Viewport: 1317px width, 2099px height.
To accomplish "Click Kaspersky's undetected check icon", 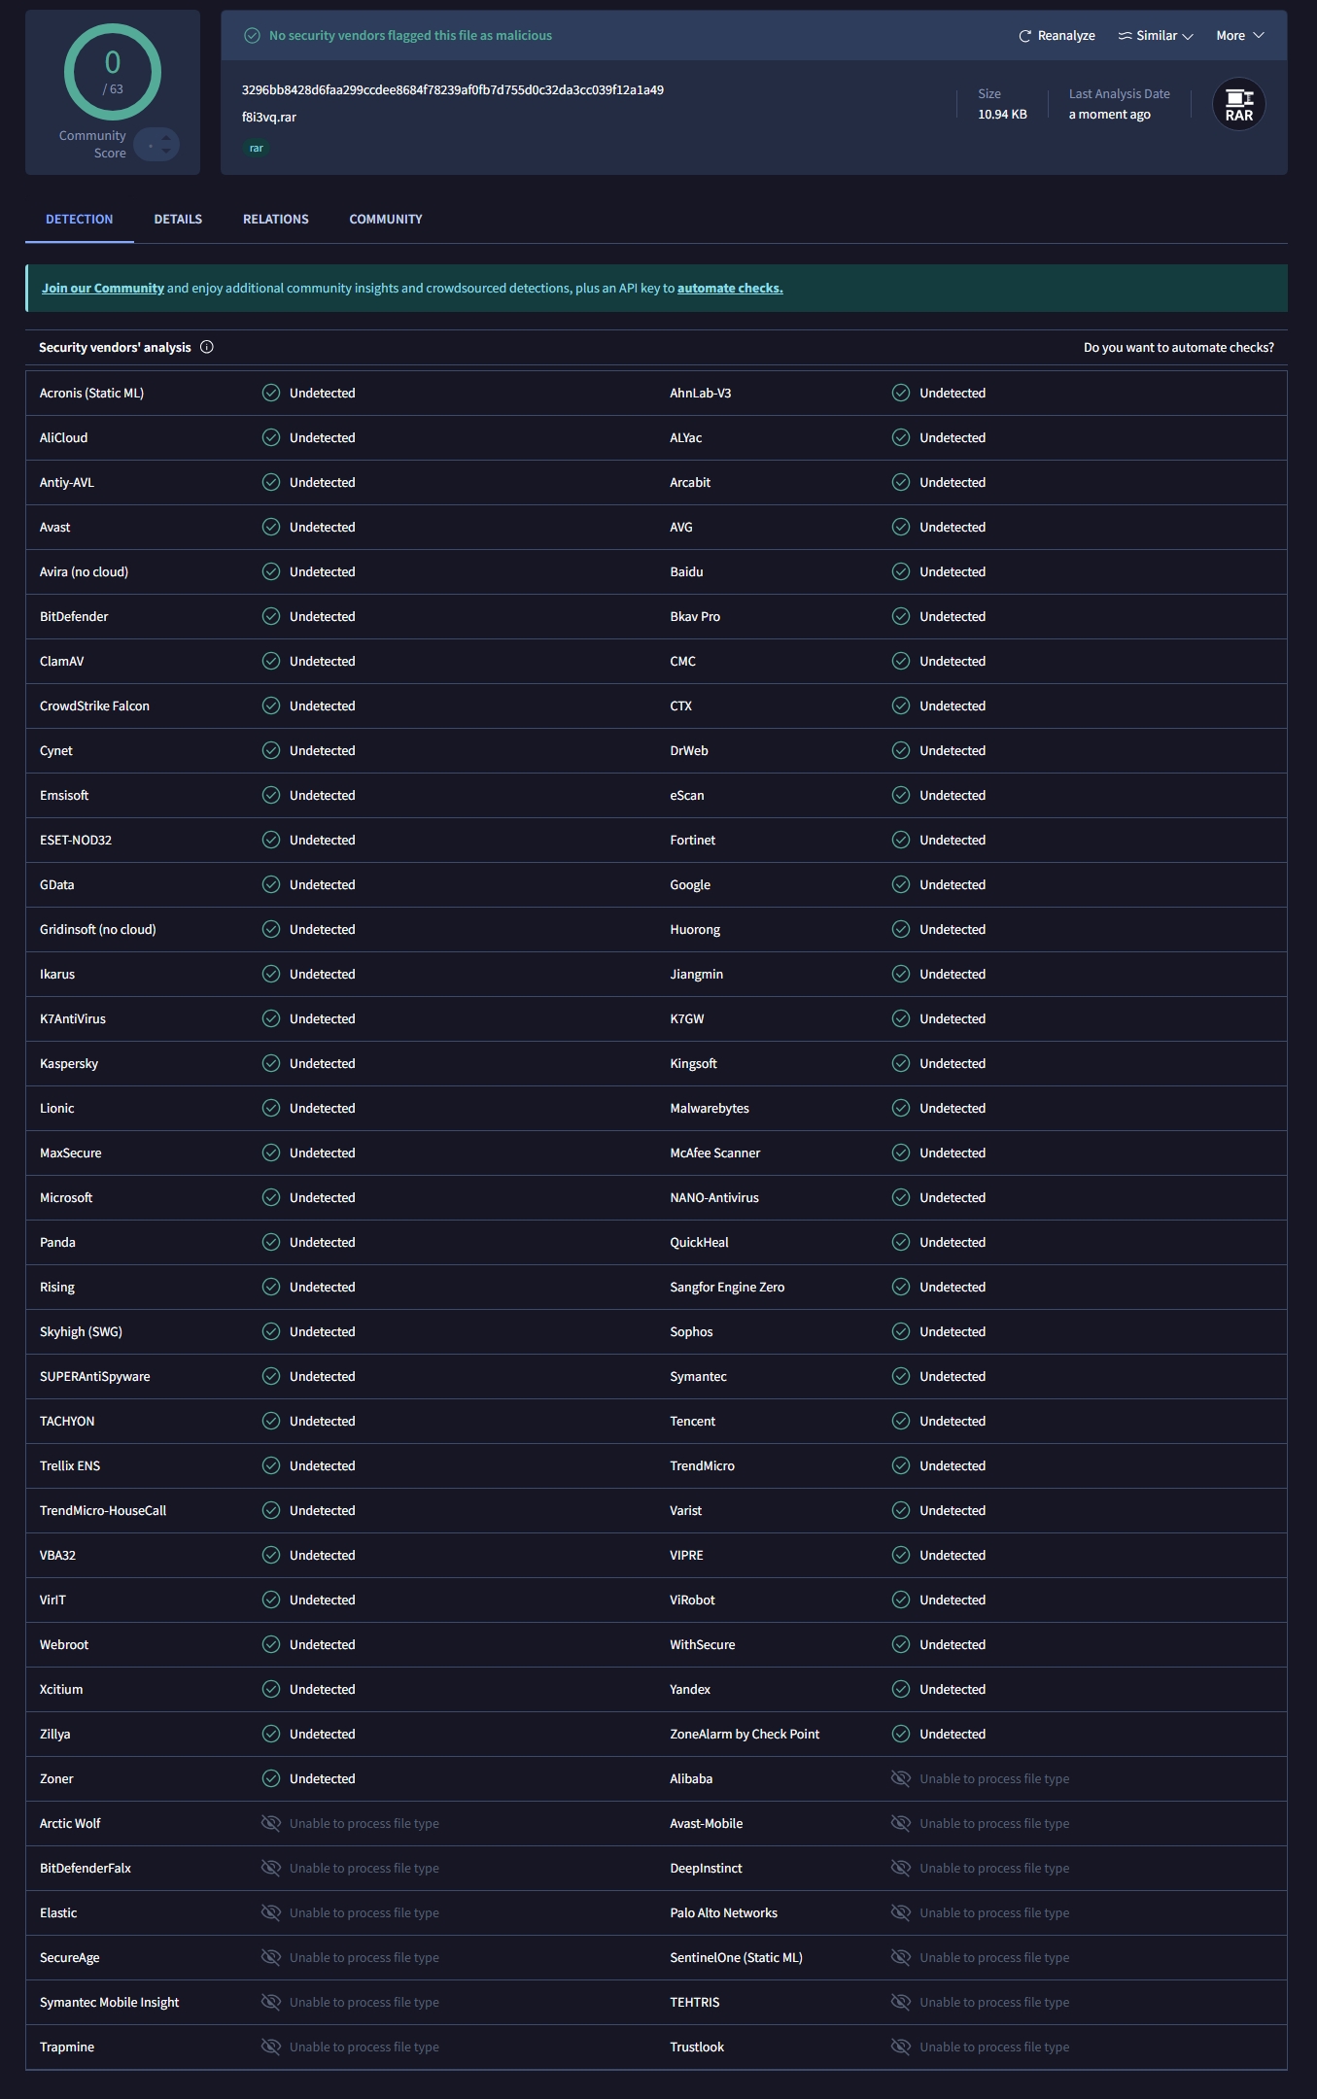I will pos(271,1063).
